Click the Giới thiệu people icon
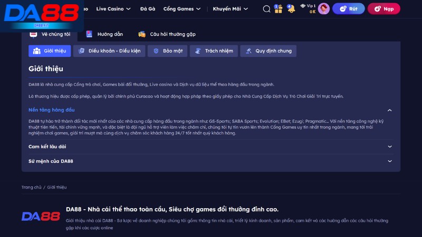The height and width of the screenshot is (237, 422). click(36, 51)
